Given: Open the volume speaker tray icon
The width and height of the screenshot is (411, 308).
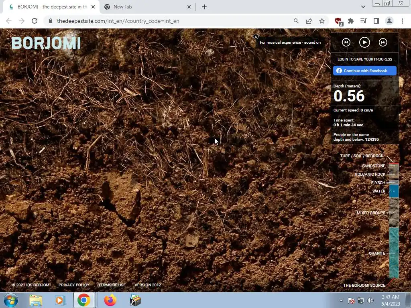Looking at the screenshot, I should coord(370,300).
